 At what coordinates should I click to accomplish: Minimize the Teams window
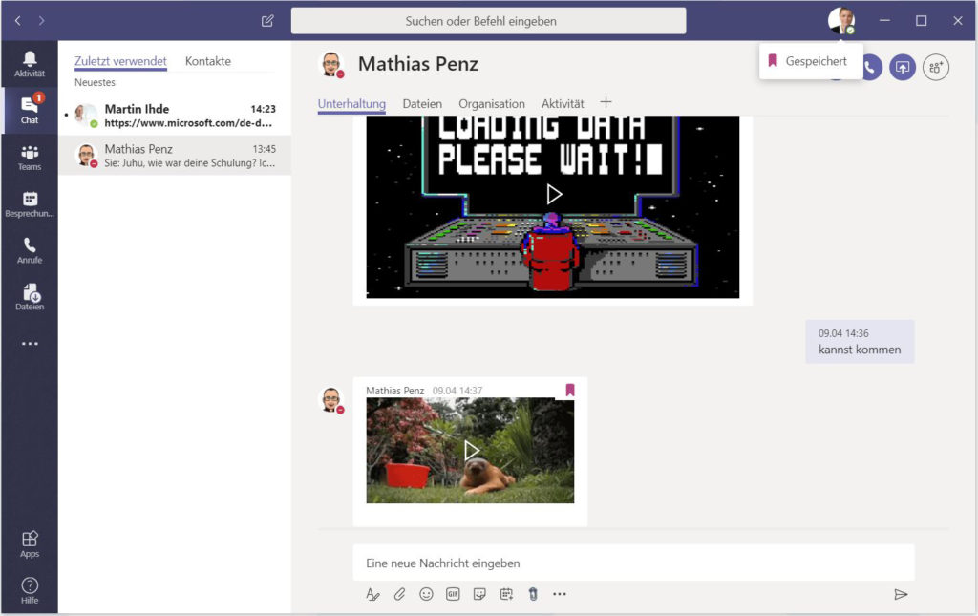click(884, 21)
